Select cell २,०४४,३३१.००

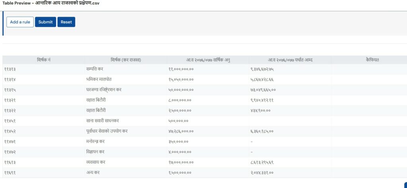pos(290,172)
